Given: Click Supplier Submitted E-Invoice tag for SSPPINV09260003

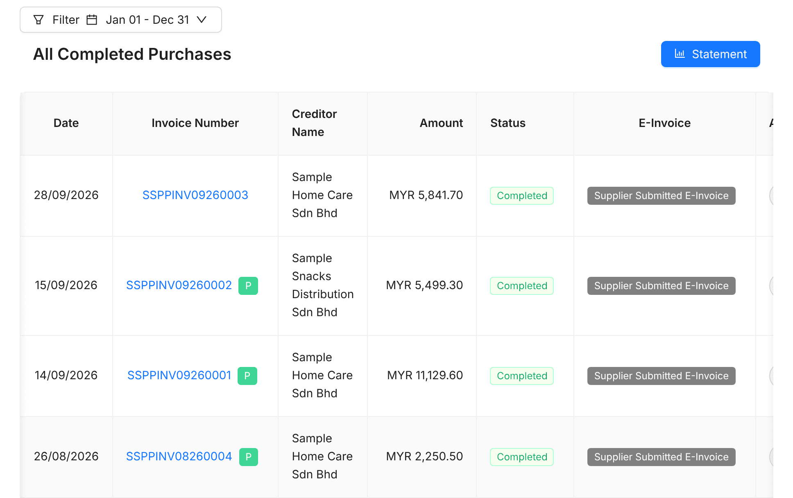Looking at the screenshot, I should pos(662,196).
